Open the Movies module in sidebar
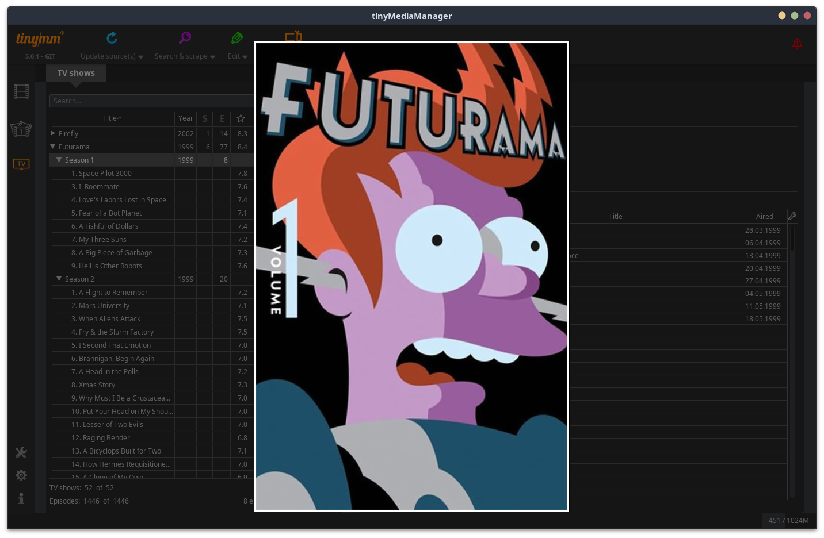Image resolution: width=824 pixels, height=538 pixels. (x=21, y=91)
